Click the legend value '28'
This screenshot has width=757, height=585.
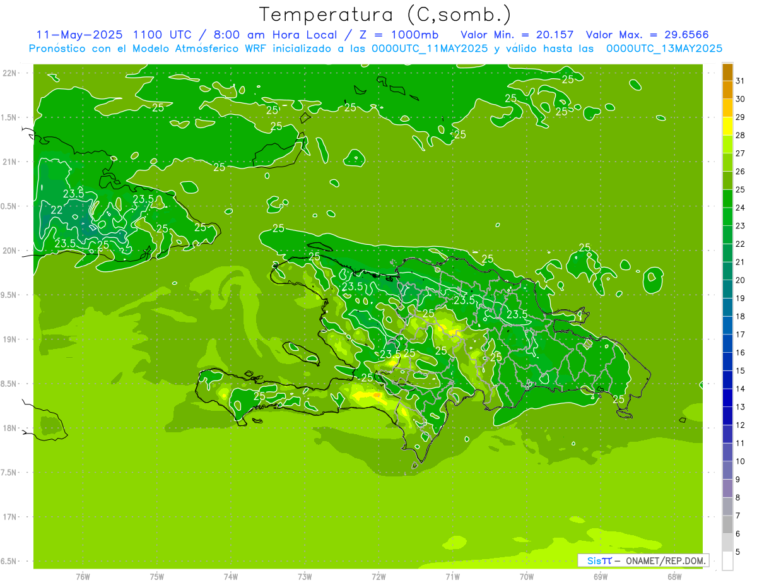(741, 136)
